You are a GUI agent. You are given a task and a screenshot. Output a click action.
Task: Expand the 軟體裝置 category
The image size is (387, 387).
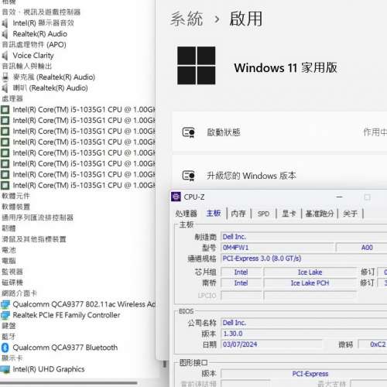pos(15,207)
